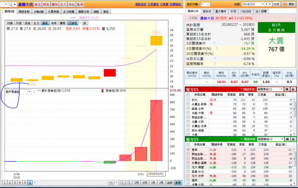Select chart page 6 button
Image resolution: width=298 pixels, height=188 pixels.
30,183
